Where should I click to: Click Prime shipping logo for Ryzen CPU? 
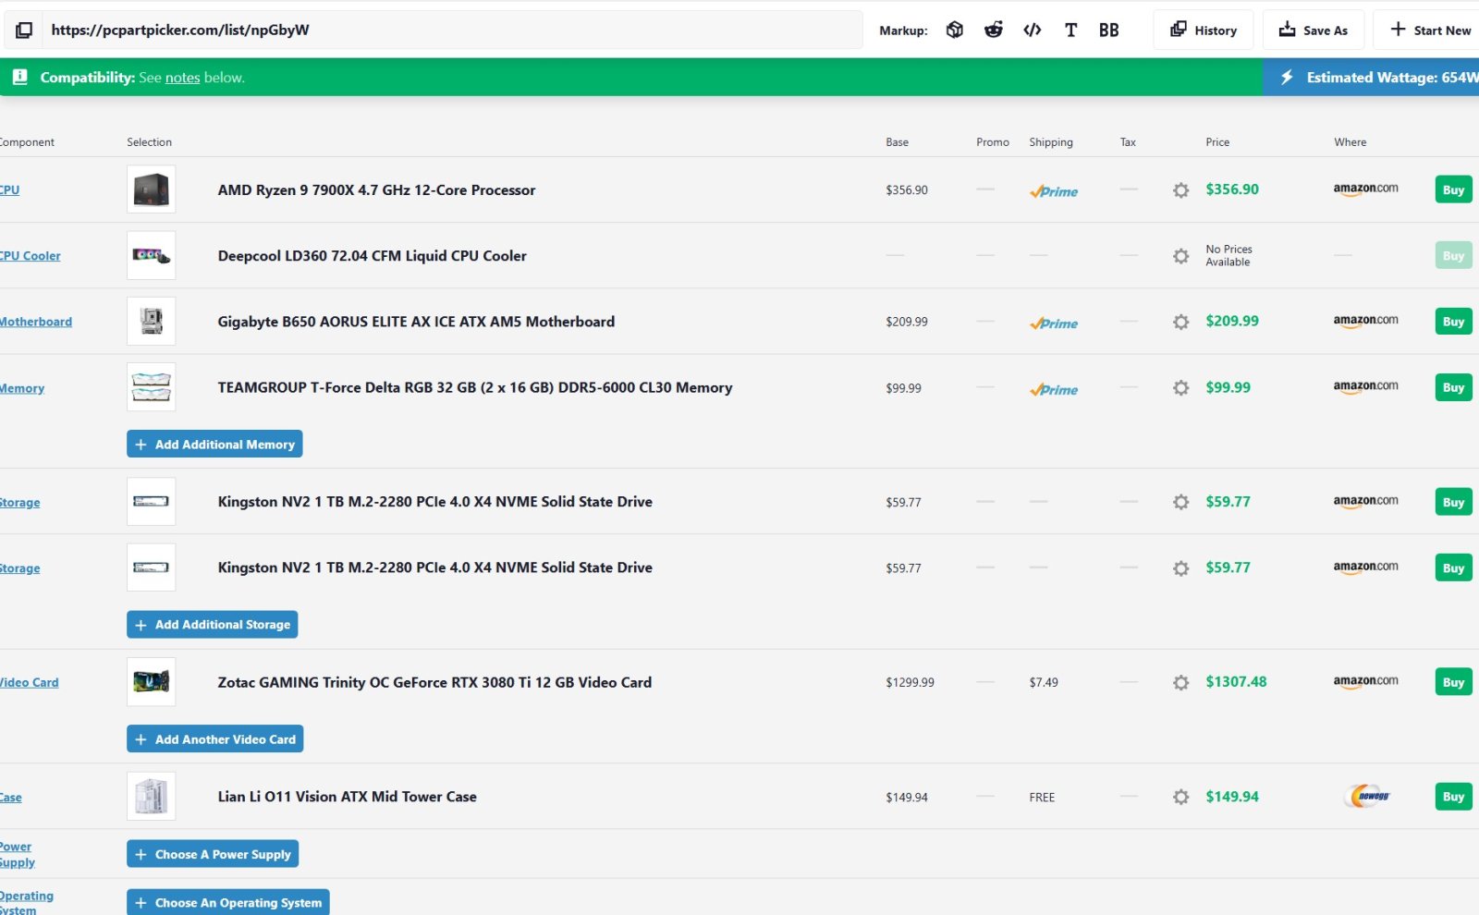tap(1054, 191)
